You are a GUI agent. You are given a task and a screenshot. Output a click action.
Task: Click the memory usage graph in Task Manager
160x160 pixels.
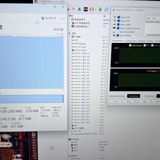(x=32, y=62)
